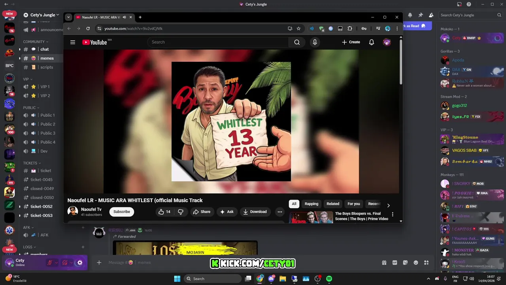Open ticket-0052 channel
506x285 pixels.
coord(42,206)
